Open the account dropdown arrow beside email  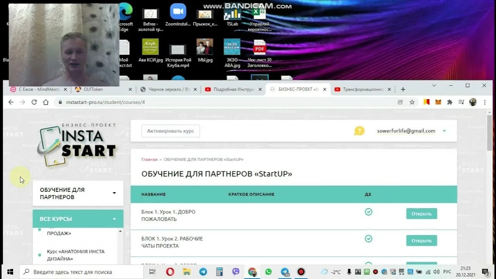pyautogui.click(x=444, y=131)
